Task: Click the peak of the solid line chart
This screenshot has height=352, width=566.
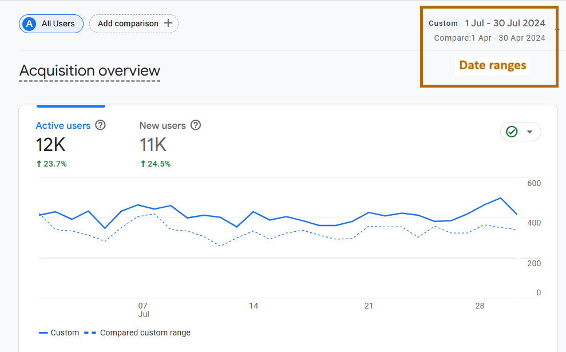Action: pos(501,198)
